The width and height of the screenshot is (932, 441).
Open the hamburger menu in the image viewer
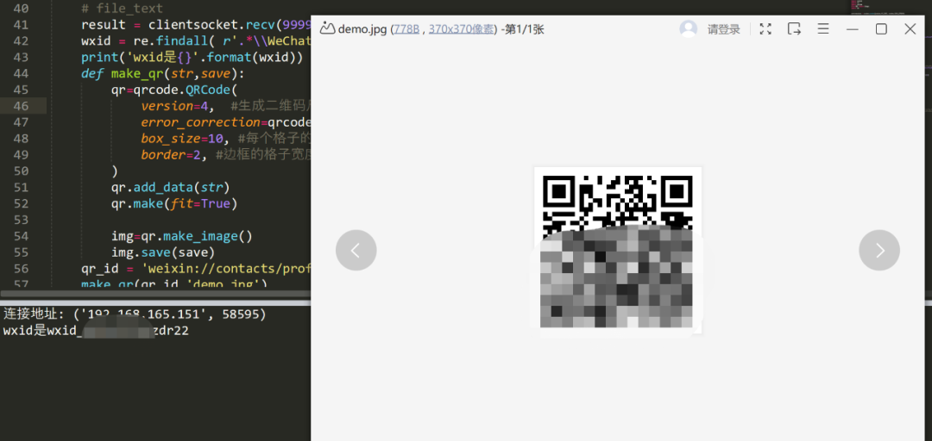click(x=823, y=29)
